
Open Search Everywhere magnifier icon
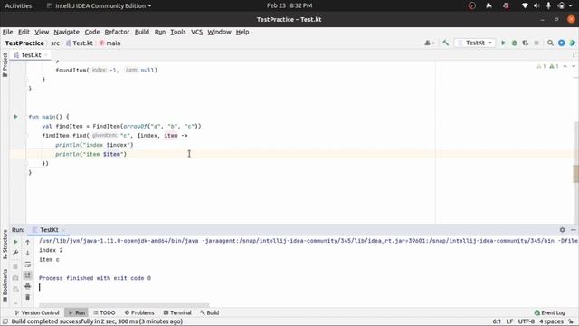pyautogui.click(x=550, y=43)
